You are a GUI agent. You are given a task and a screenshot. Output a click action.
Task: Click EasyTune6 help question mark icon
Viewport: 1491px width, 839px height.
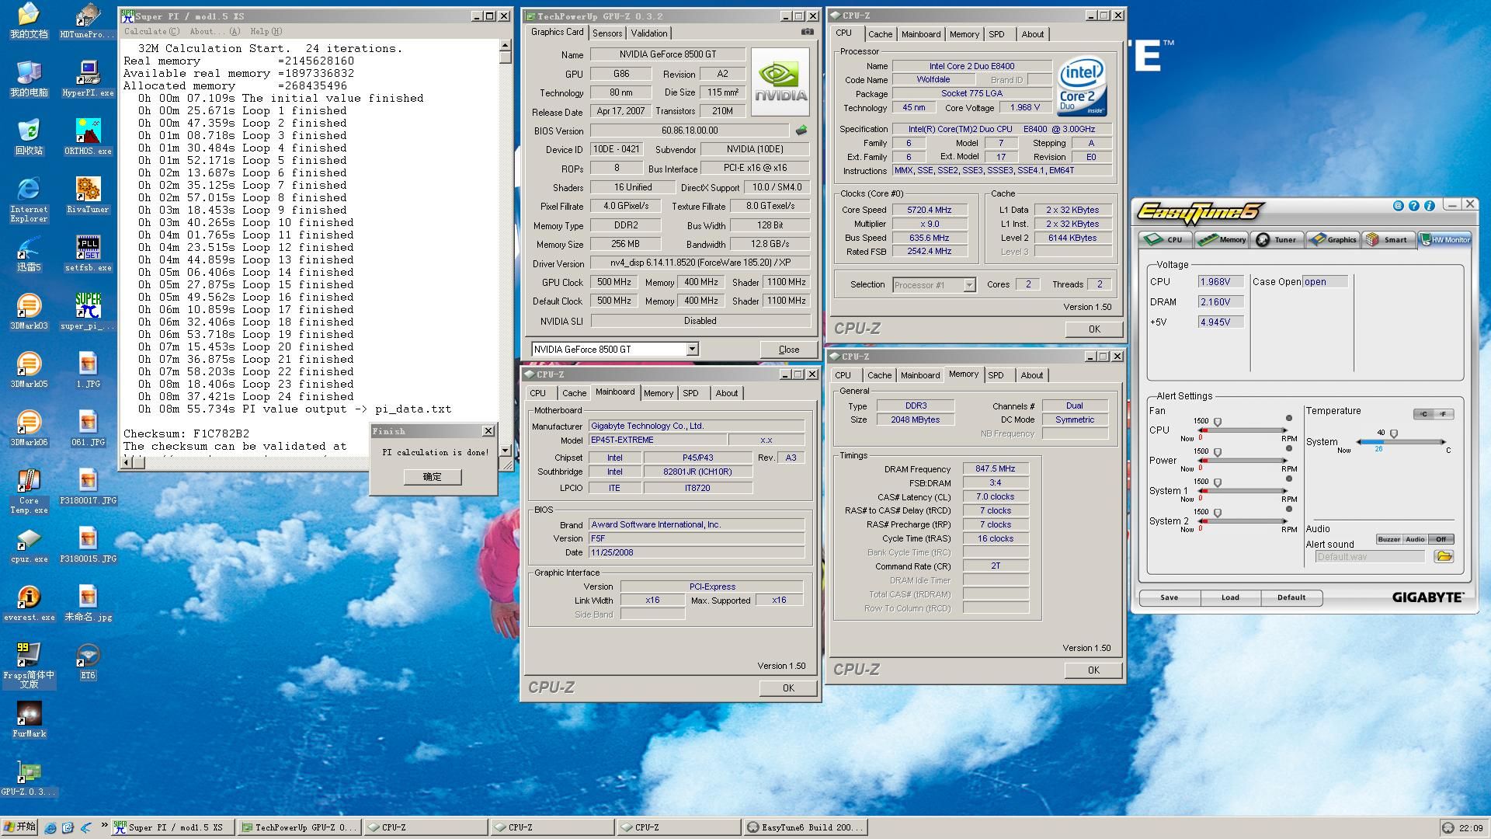(x=1413, y=206)
